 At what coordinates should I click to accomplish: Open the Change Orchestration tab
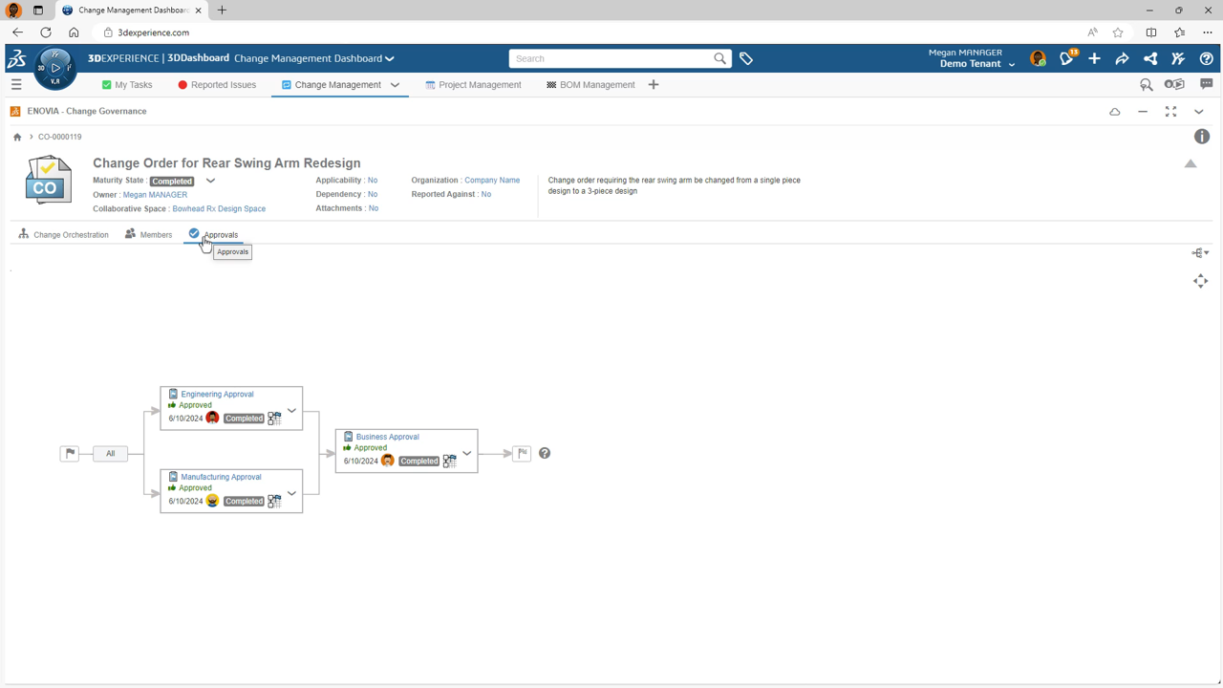point(63,234)
